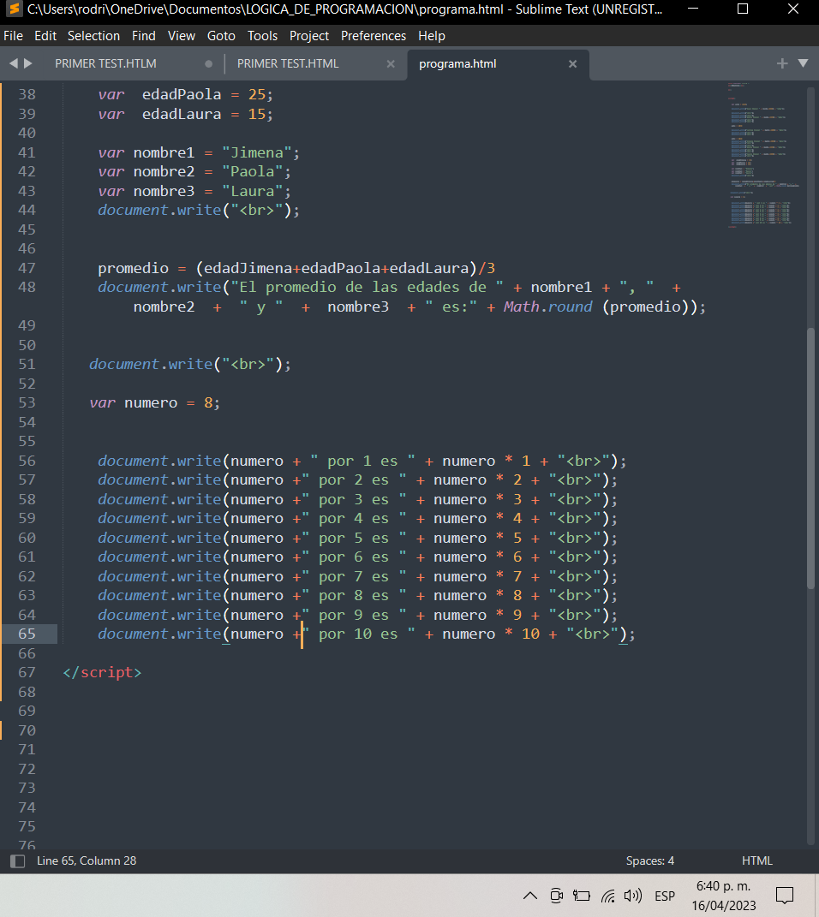Screen dimensions: 819x917
Task: Click on "Laura" string on line 43
Action: [252, 191]
